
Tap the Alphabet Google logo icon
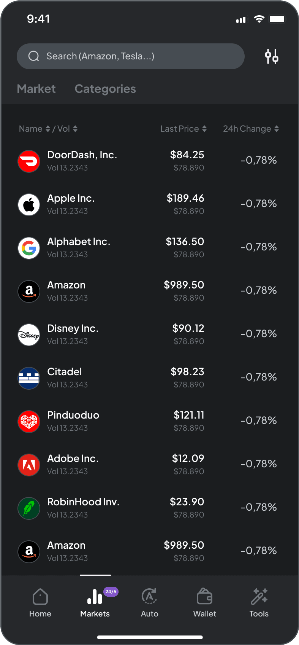click(x=29, y=248)
